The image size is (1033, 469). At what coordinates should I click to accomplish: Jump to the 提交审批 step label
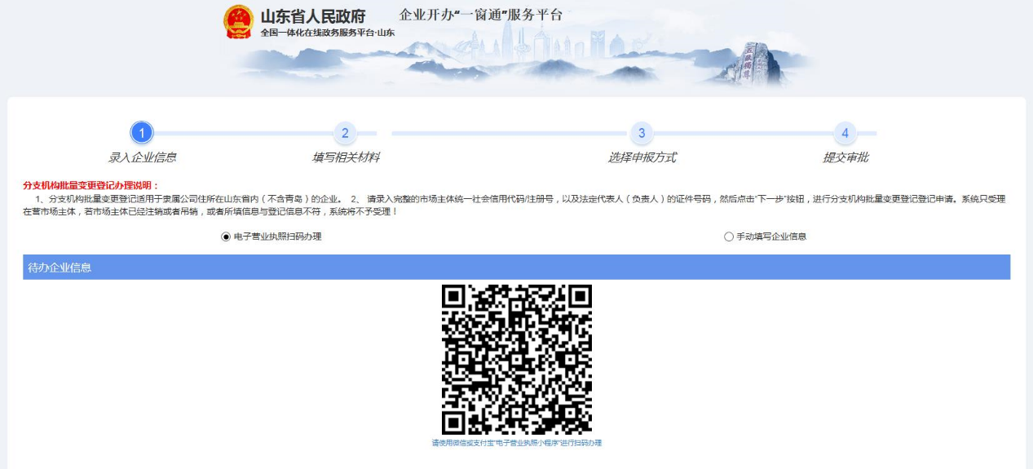[x=845, y=157]
